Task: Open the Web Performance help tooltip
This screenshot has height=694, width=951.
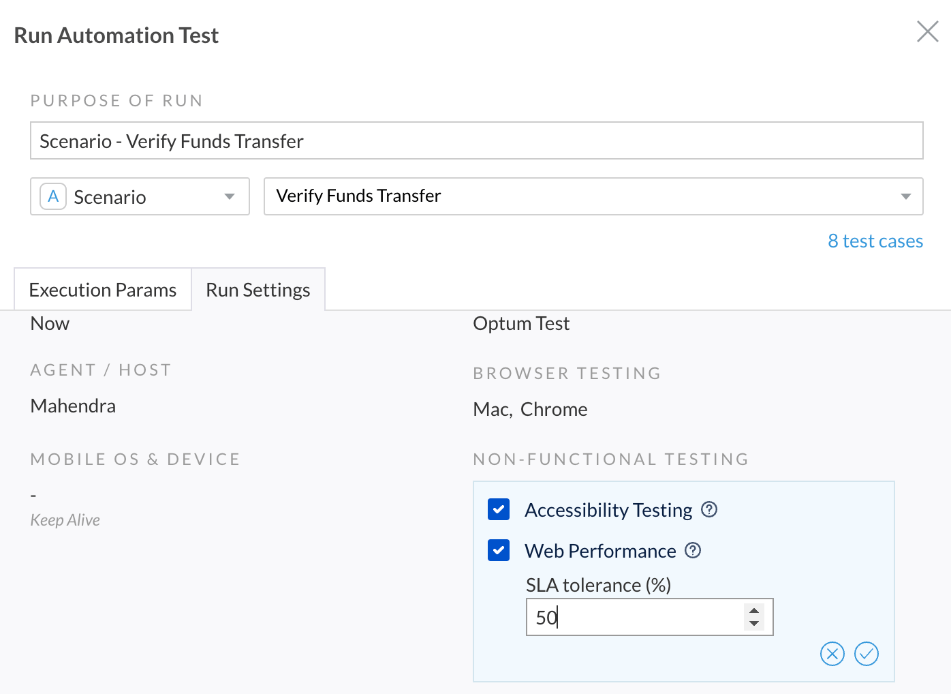Action: pos(693,550)
